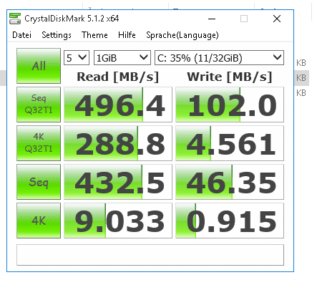Select the Seq read value 432.5
This screenshot has width=317, height=285.
point(118,182)
